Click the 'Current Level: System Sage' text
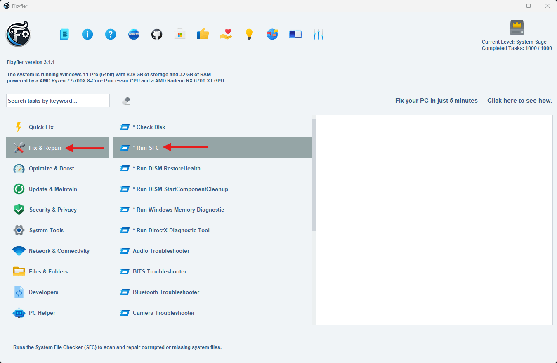The image size is (557, 363). coord(514,42)
